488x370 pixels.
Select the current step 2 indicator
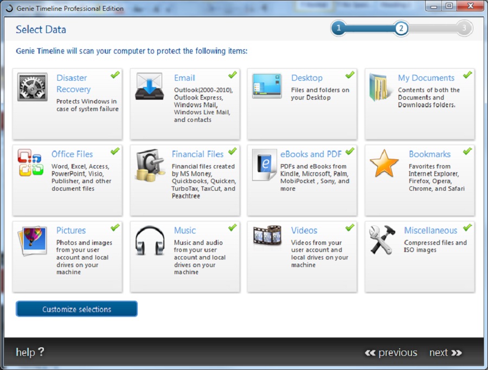401,28
